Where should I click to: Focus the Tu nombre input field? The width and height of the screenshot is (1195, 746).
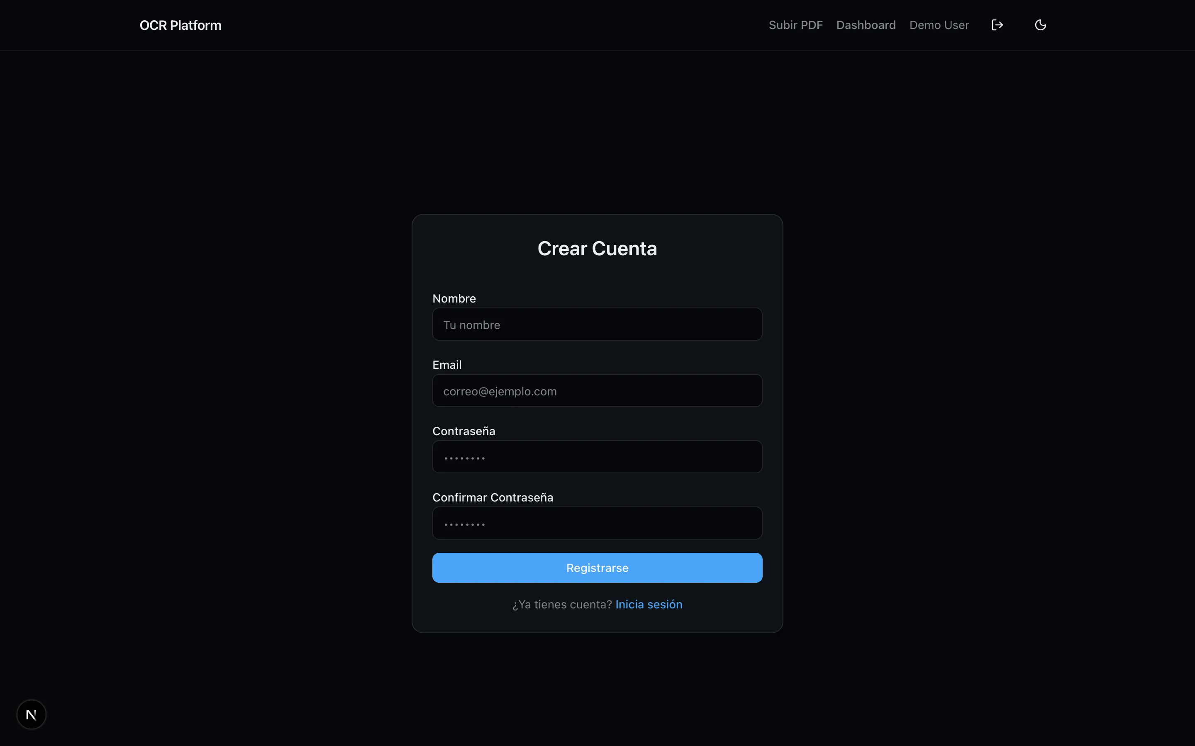pyautogui.click(x=597, y=324)
